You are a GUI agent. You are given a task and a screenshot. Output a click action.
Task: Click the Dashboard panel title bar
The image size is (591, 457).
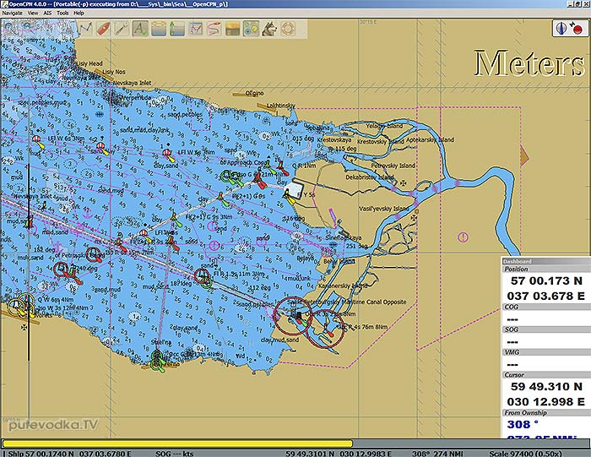(545, 261)
